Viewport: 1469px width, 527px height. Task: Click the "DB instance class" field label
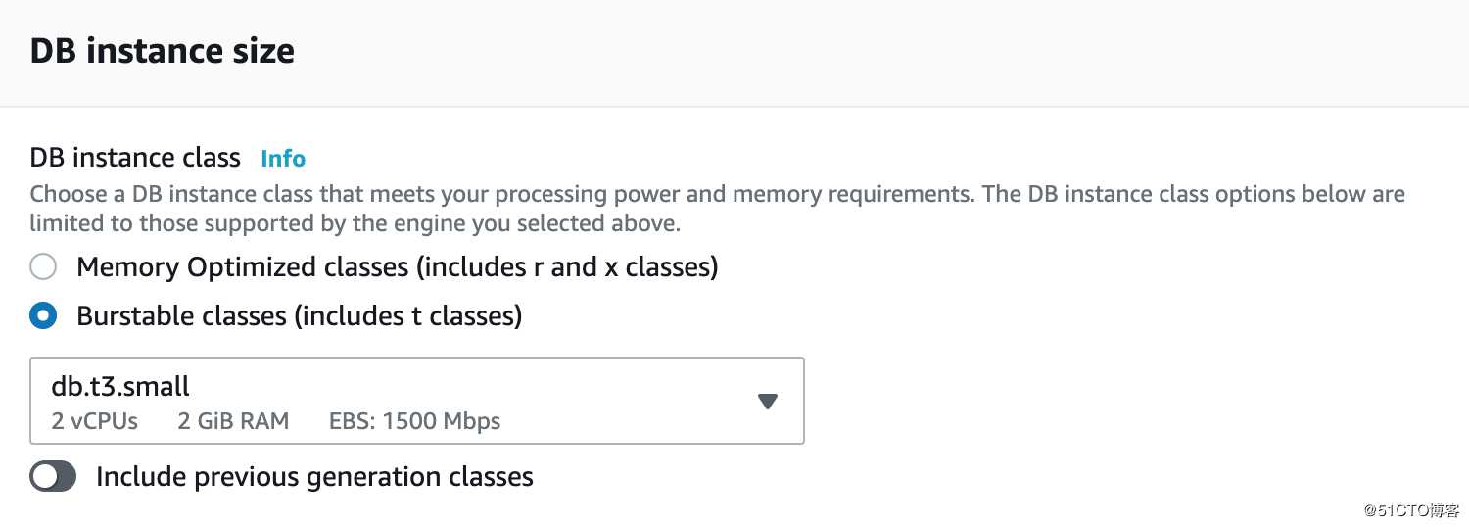point(135,158)
